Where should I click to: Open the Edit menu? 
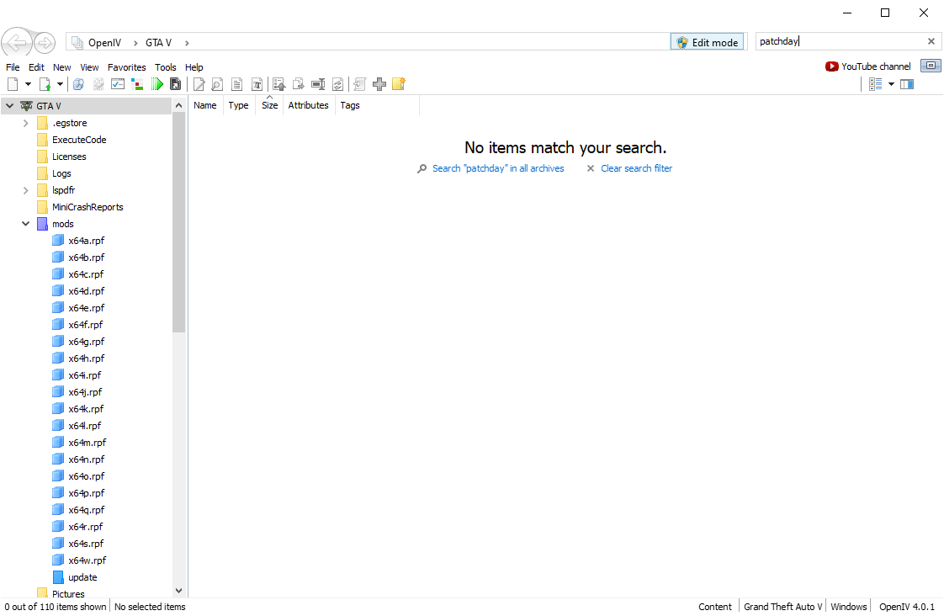click(x=36, y=67)
